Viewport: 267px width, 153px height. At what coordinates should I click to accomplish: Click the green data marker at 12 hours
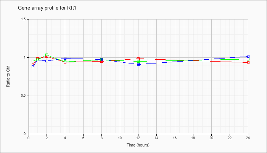click(x=138, y=61)
